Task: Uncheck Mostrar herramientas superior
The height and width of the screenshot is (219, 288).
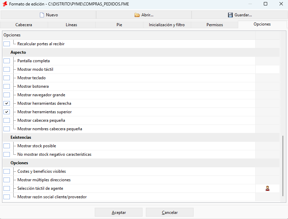Action: [x=6, y=112]
